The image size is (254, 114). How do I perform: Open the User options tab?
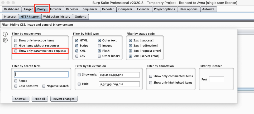click(189, 9)
